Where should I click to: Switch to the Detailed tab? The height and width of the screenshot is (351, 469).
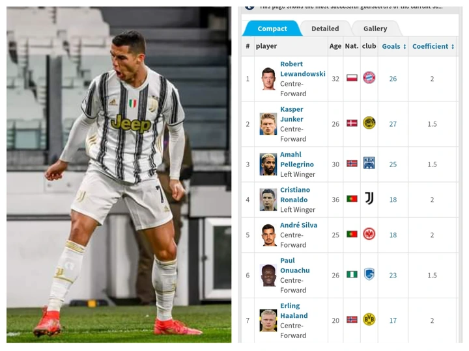[x=325, y=29]
